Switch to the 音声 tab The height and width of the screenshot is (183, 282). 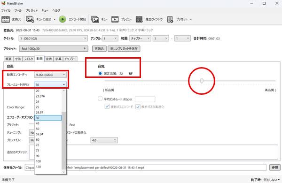(49, 59)
